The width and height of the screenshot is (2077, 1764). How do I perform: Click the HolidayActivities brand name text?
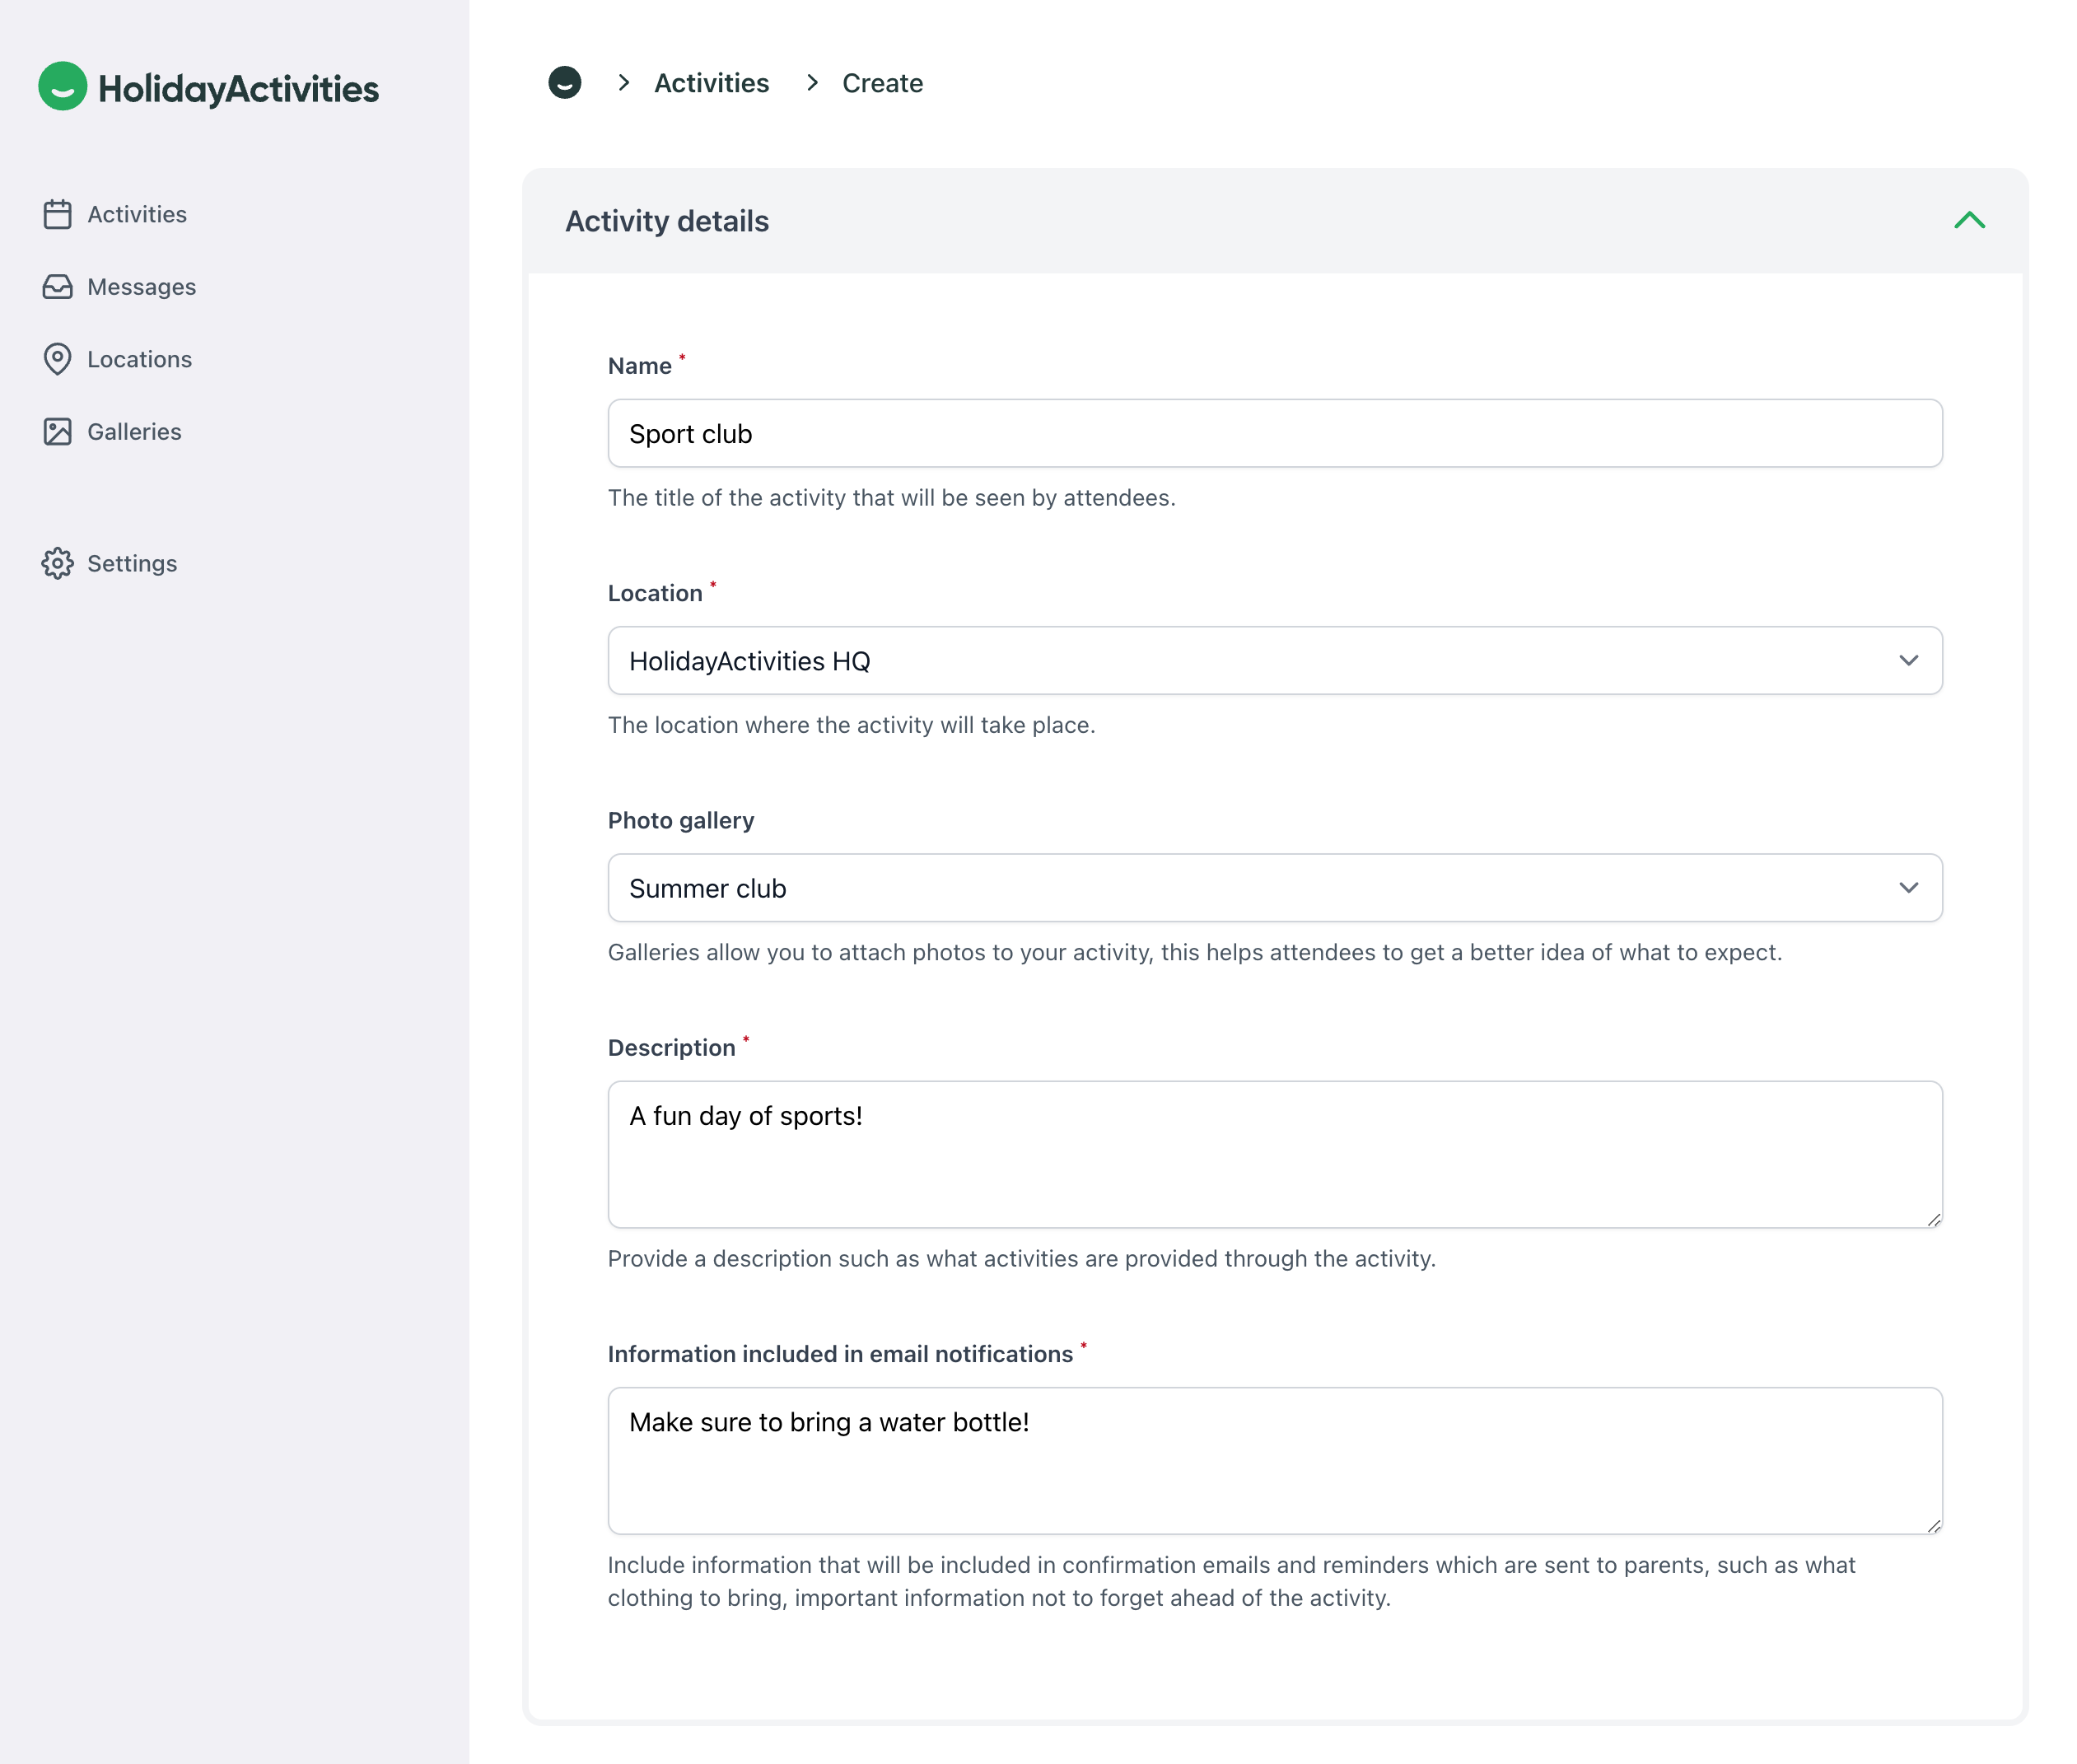tap(238, 89)
